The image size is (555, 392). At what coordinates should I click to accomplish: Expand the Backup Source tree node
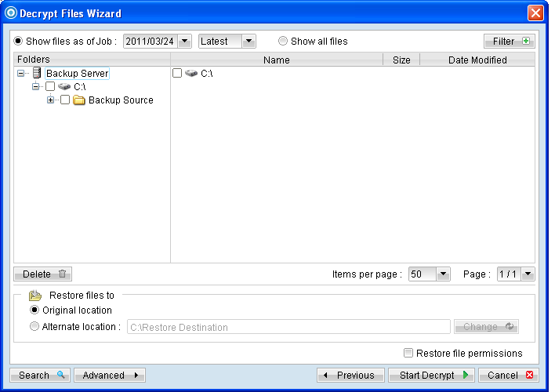click(51, 100)
